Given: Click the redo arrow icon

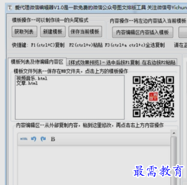Looking at the screenshot, I should 43,139.
